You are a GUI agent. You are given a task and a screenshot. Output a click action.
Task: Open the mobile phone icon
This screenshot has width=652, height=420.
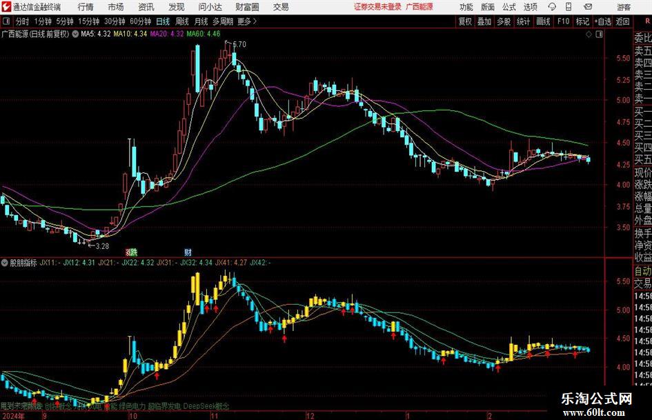point(569,7)
